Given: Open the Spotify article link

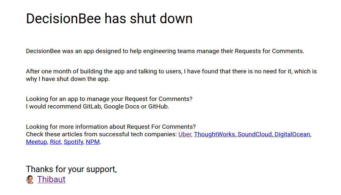Looking at the screenshot, I should (x=74, y=142).
